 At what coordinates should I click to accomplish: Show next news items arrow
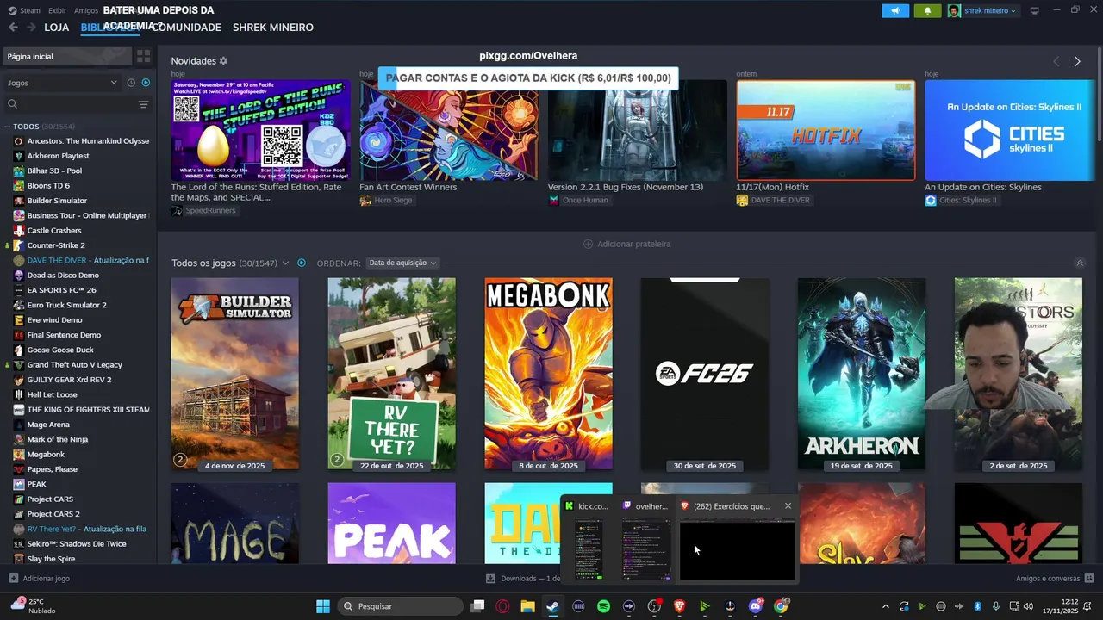pos(1076,61)
